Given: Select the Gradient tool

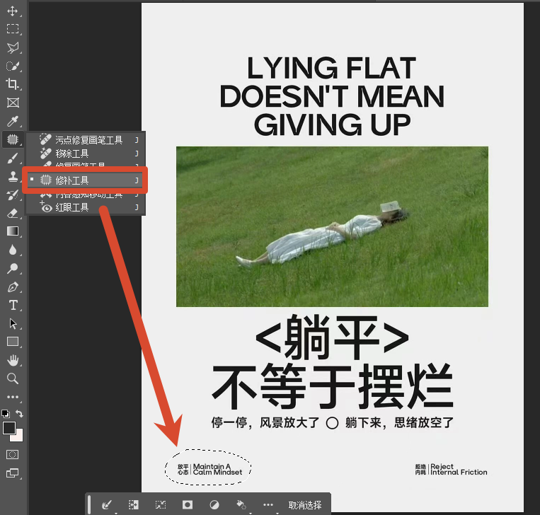Looking at the screenshot, I should click(x=13, y=231).
